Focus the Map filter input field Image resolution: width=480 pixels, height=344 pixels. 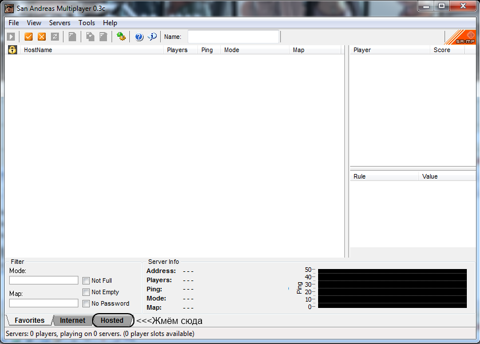point(44,303)
